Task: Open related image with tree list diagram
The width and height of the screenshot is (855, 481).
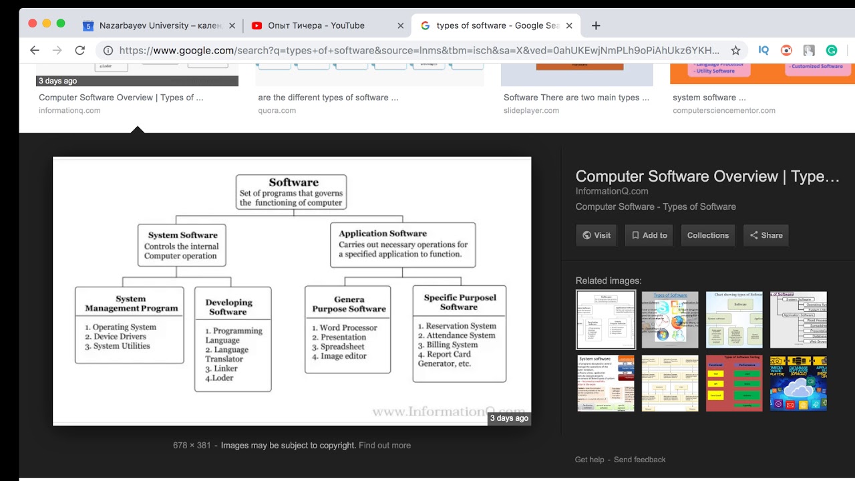Action: pyautogui.click(x=798, y=320)
